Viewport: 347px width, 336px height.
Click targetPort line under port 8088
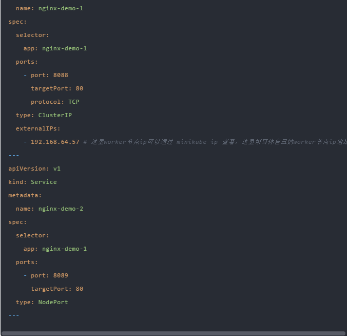56,88
